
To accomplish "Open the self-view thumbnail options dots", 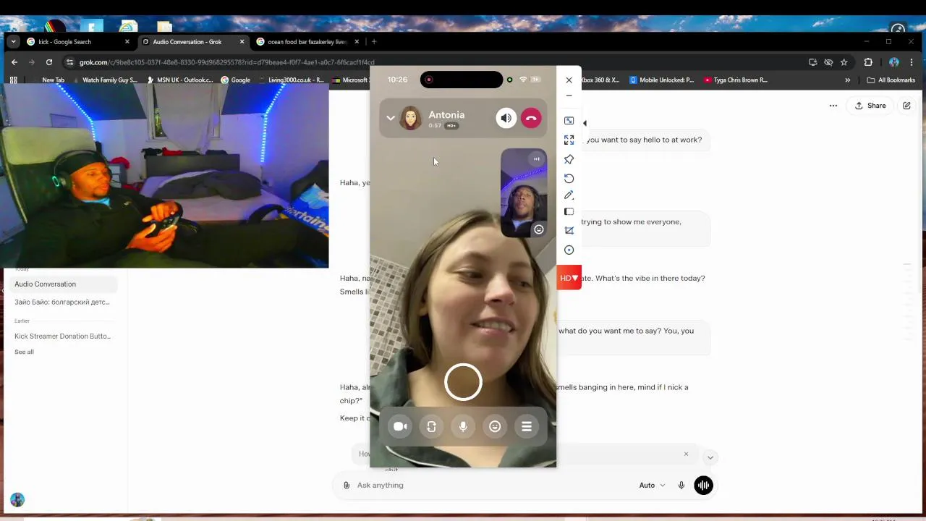I will pos(537,159).
